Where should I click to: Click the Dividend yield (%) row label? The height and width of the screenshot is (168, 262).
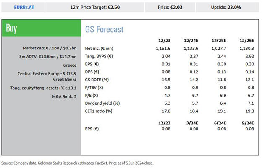(x=102, y=103)
